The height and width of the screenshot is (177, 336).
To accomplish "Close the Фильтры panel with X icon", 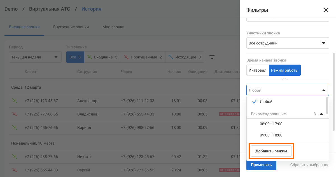I will 326,10.
